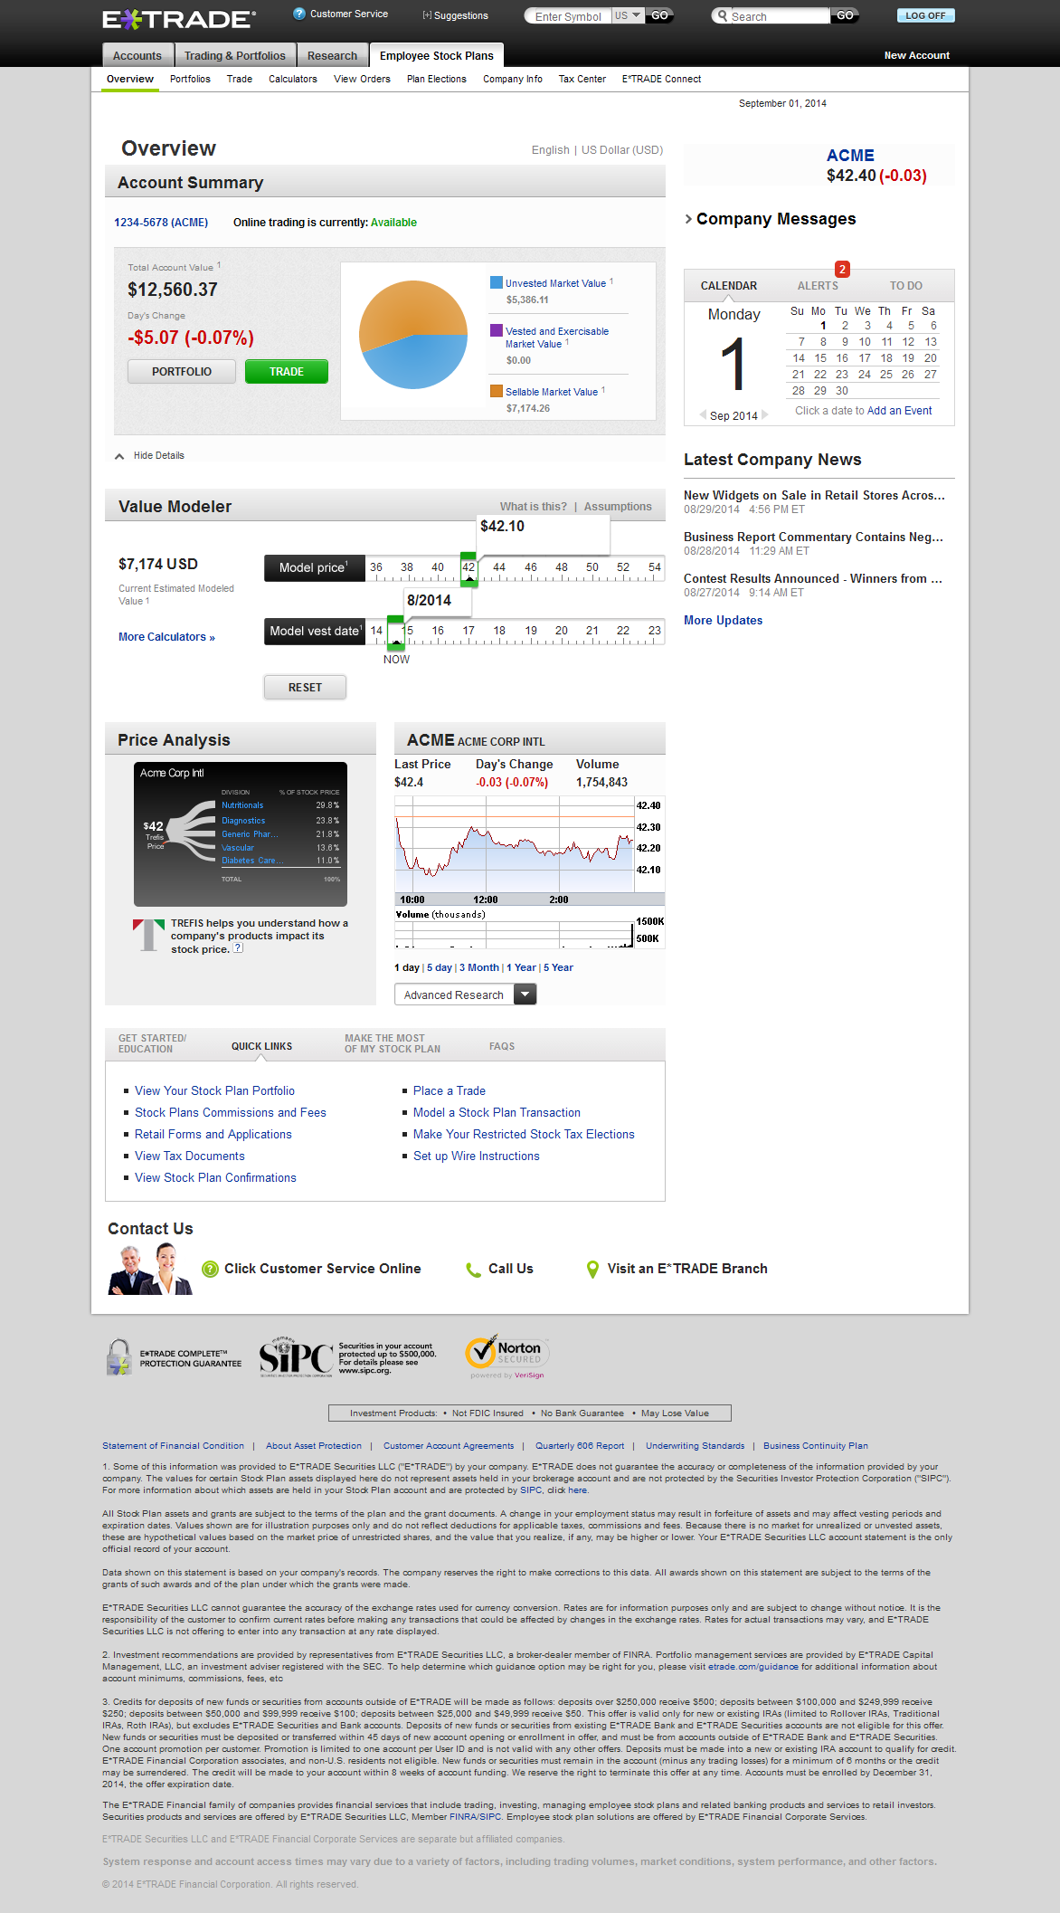Click the E*TRADE Complete Protection lock icon
Image resolution: width=1060 pixels, height=1913 pixels.
coord(119,1357)
